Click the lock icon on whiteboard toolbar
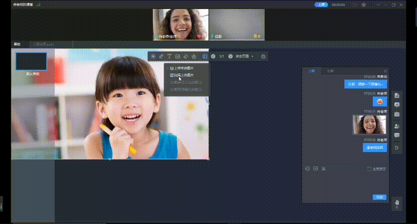417x224 pixels. [x=263, y=56]
